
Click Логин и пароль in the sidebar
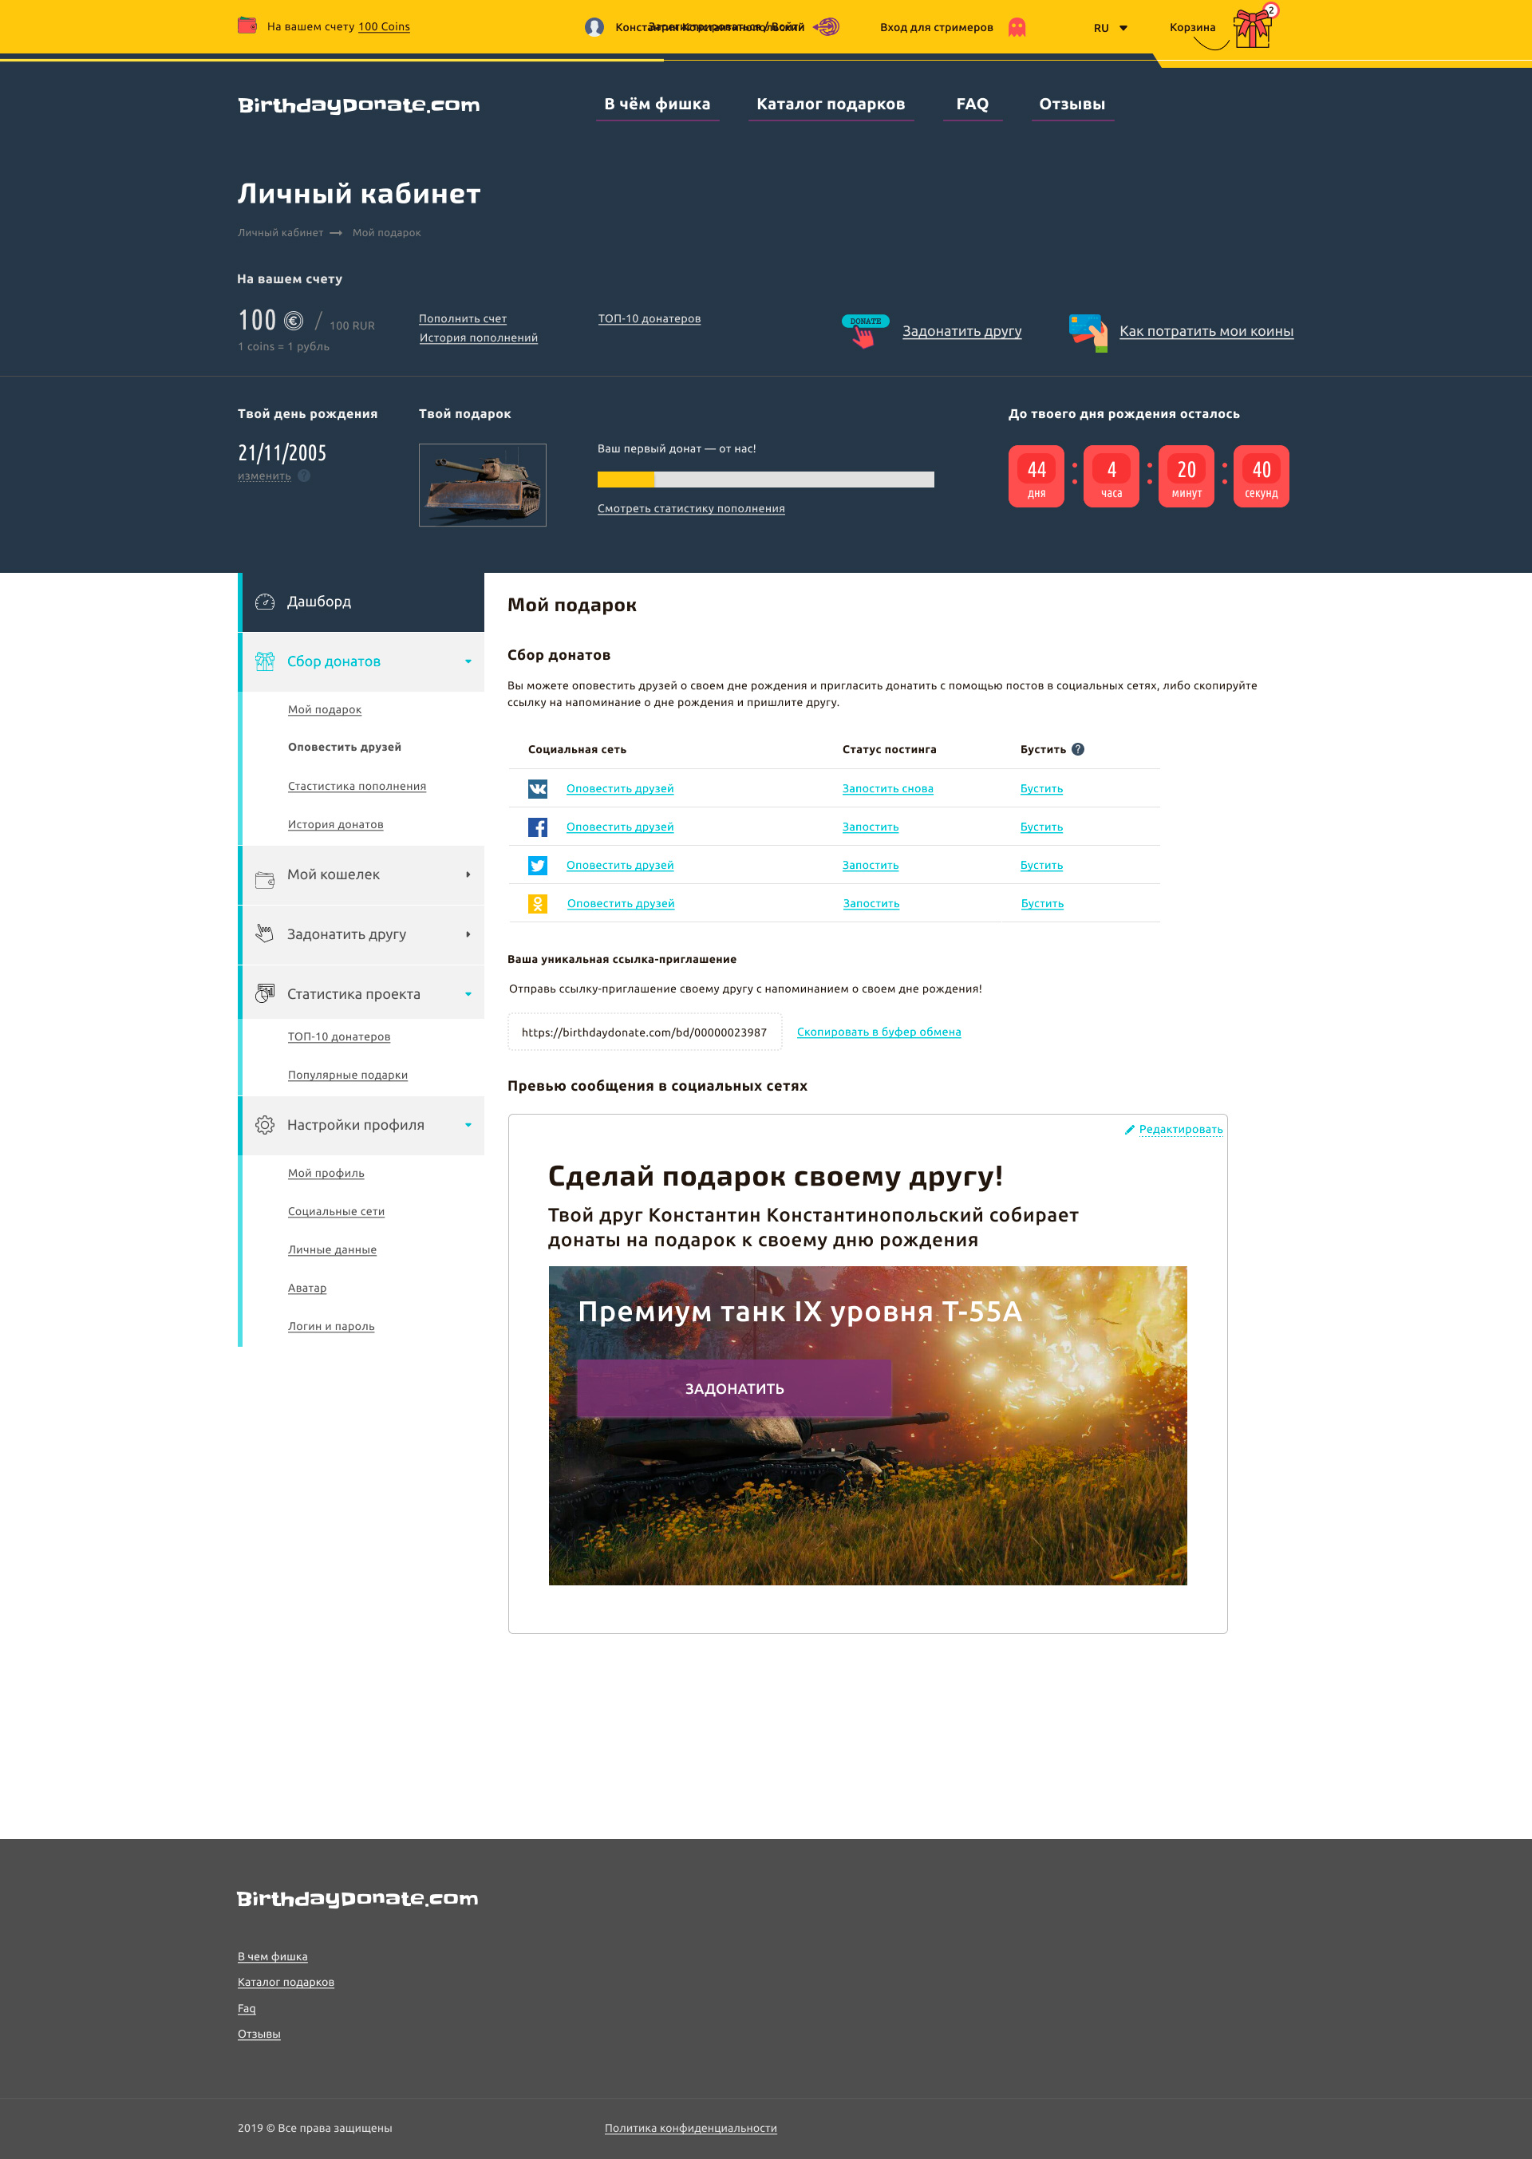pyautogui.click(x=331, y=1326)
